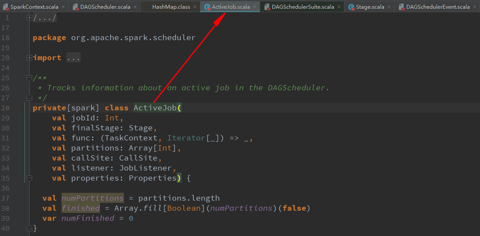Close the DAGSchedulerSuite.scala tab
480x236 pixels.
tap(339, 7)
